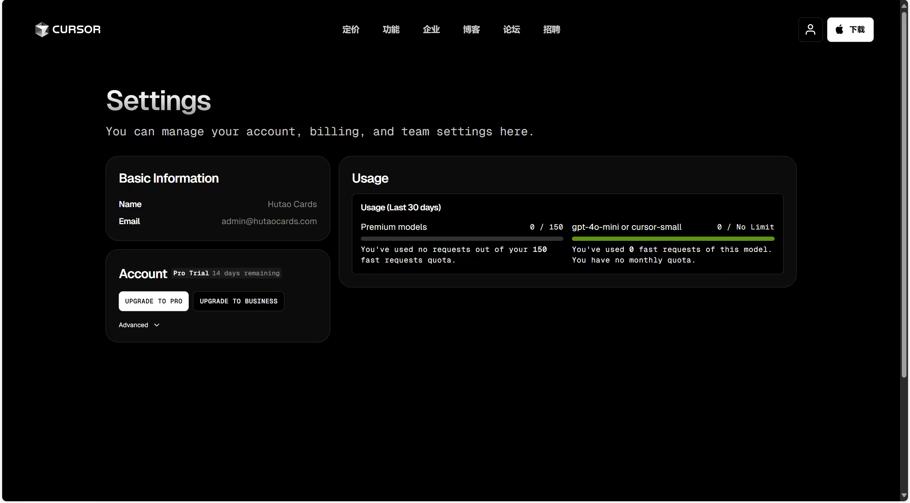Screen dimensions: 910x503
Task: Click the Premium models usage bar
Action: tap(462, 239)
